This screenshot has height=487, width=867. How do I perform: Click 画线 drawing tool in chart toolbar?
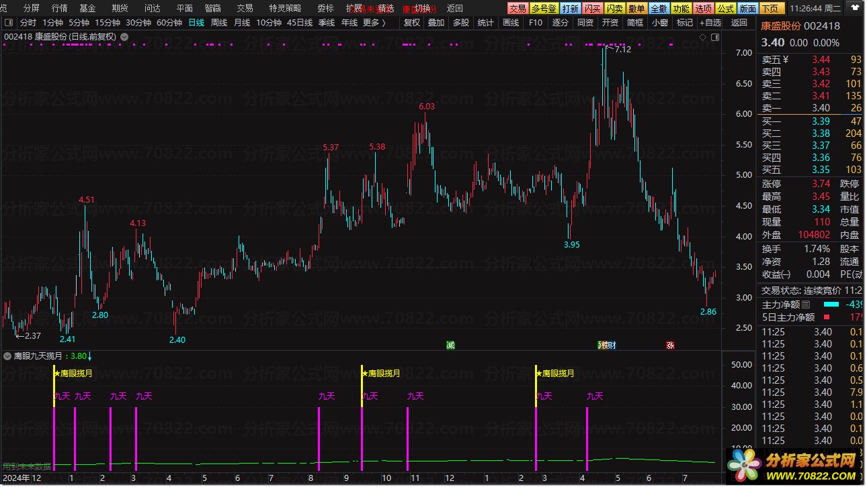(x=511, y=22)
